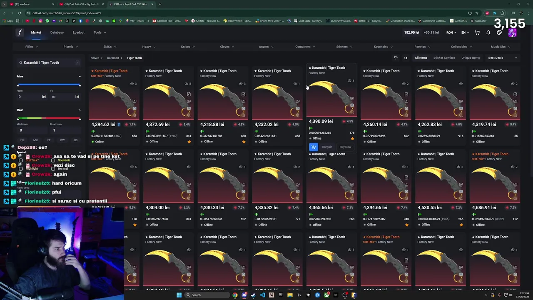This screenshot has height=300, width=533.
Task: Click the Karambit | Tiger Tooth search field
Action: click(49, 62)
